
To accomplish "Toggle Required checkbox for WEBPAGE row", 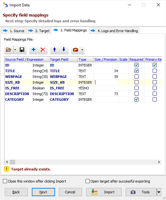I will tap(136, 77).
